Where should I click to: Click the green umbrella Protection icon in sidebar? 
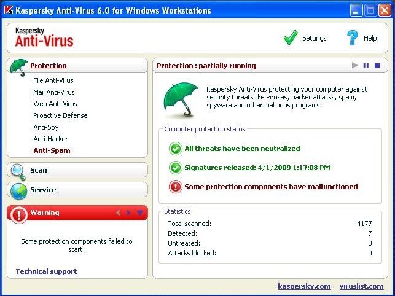pos(19,66)
